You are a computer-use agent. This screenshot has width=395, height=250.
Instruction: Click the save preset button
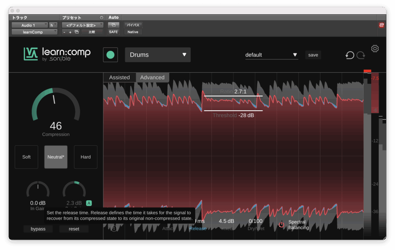pyautogui.click(x=313, y=55)
